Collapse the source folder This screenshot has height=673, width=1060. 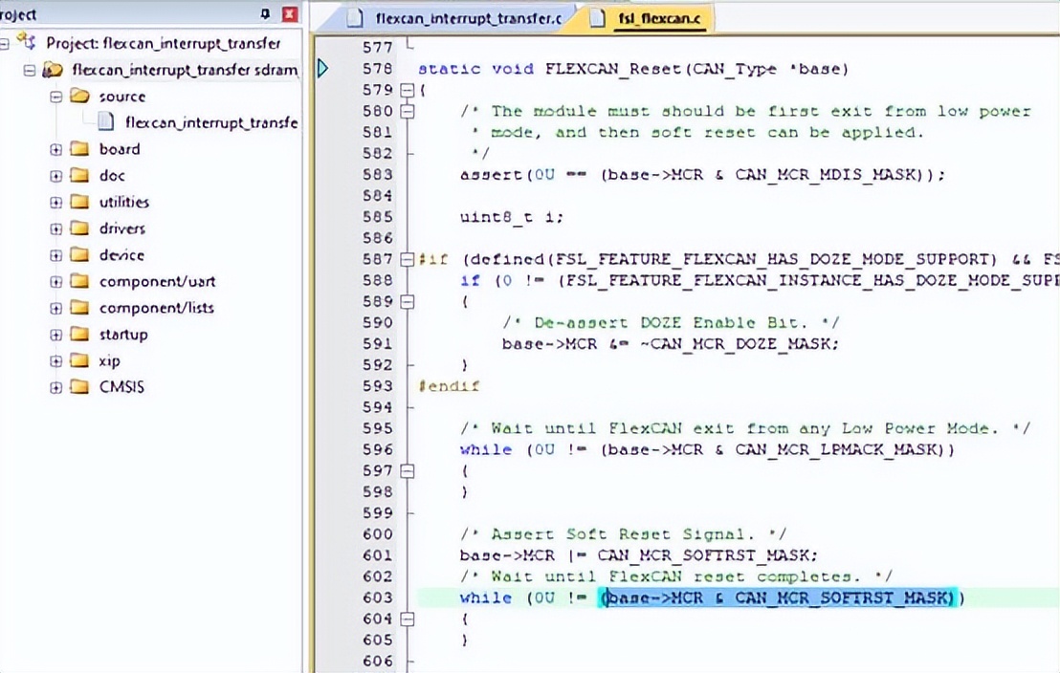click(x=56, y=97)
